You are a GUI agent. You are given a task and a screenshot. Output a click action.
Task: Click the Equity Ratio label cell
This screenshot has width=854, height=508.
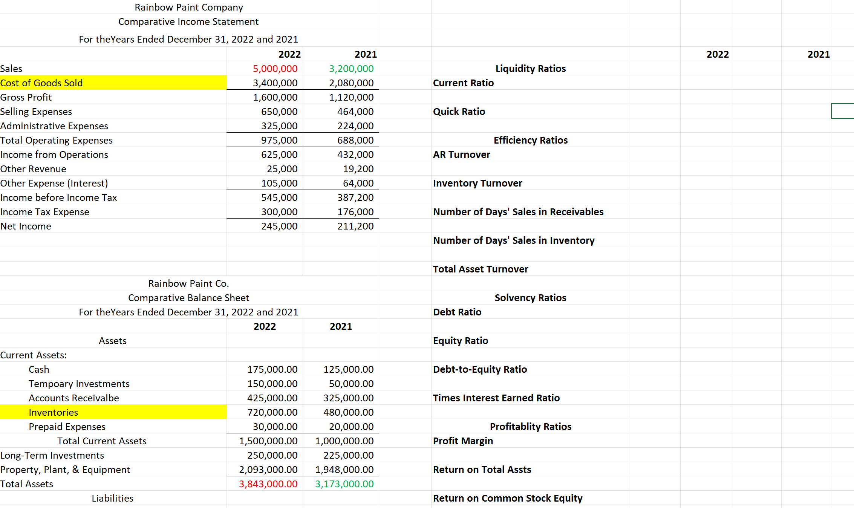(x=461, y=341)
